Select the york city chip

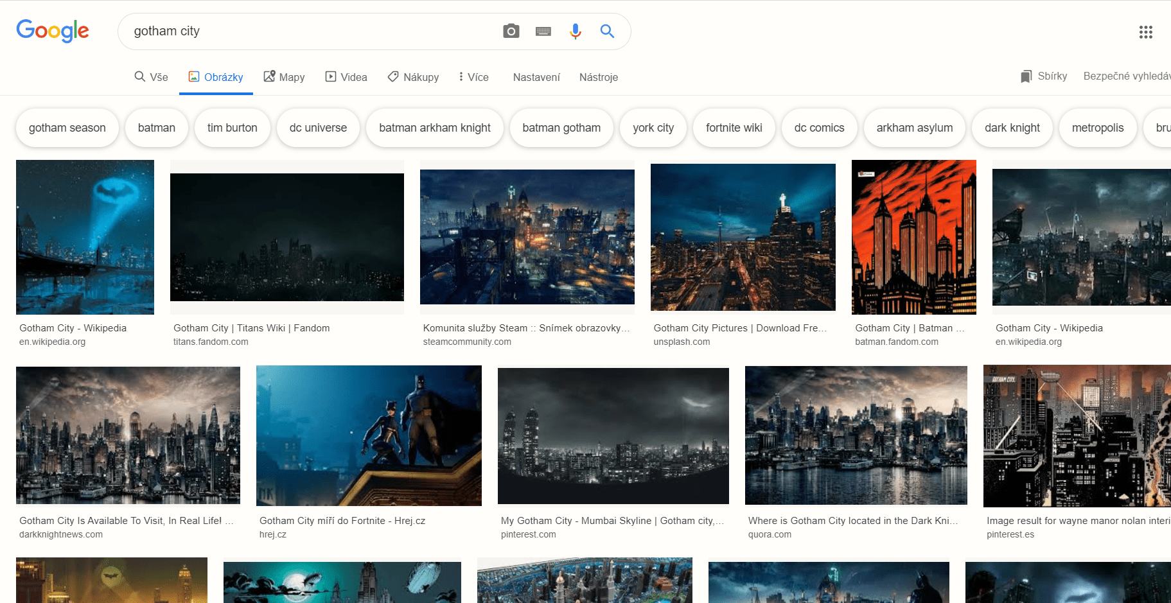click(x=653, y=128)
